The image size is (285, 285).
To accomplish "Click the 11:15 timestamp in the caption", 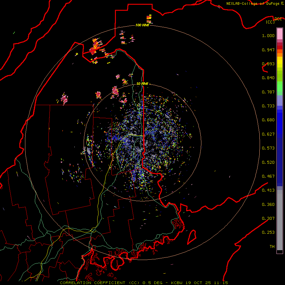I will [221, 283].
